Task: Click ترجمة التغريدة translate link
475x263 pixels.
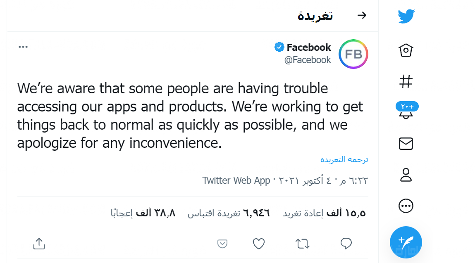Action: click(x=344, y=159)
